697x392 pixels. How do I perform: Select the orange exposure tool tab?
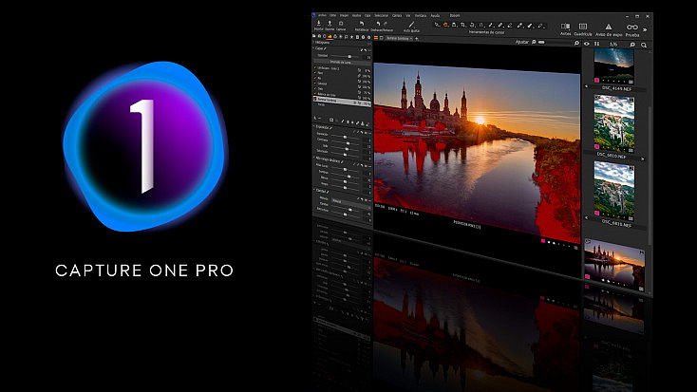[330, 36]
